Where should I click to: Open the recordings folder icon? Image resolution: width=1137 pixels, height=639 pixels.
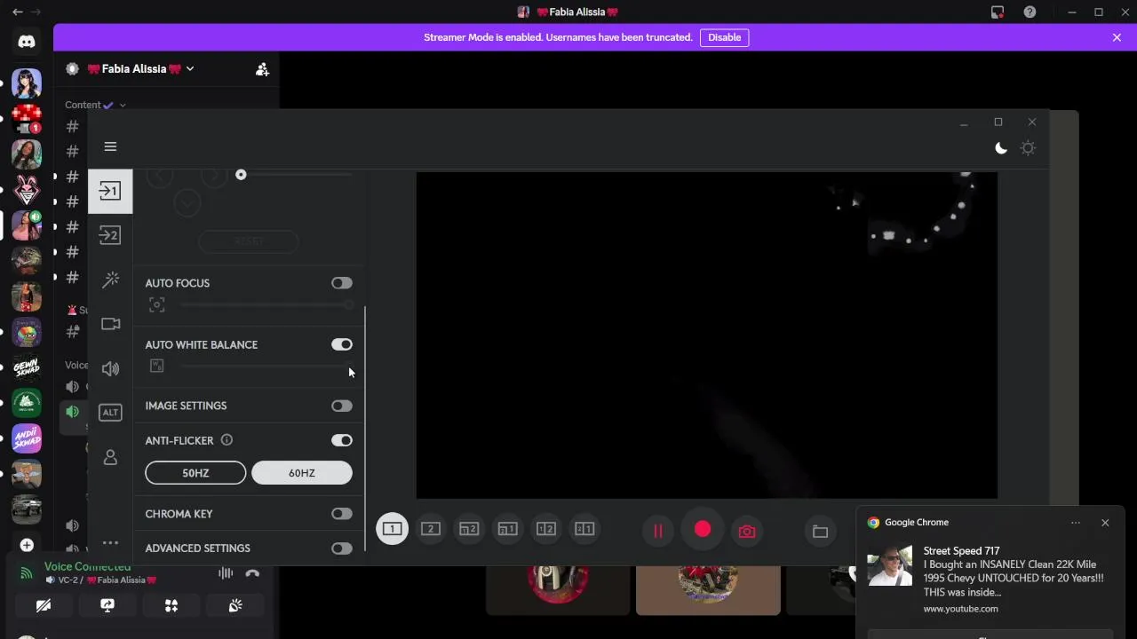pos(820,531)
